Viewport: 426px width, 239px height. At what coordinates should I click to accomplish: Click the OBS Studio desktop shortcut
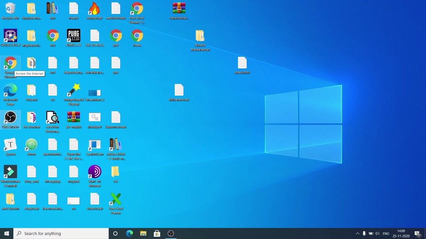(x=10, y=118)
